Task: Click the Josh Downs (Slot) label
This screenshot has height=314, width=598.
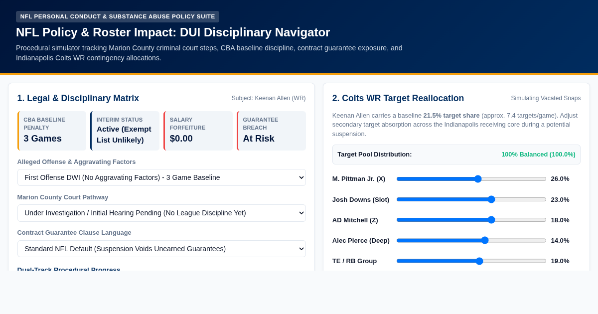Action: click(361, 199)
